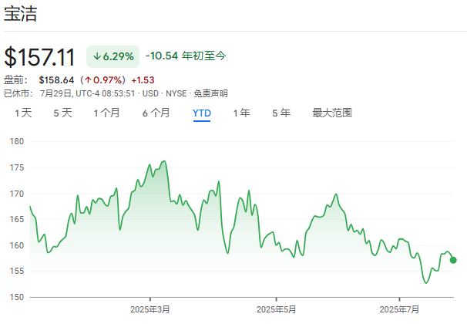Switch chart to 1个月 range
The image size is (467, 324).
106,113
